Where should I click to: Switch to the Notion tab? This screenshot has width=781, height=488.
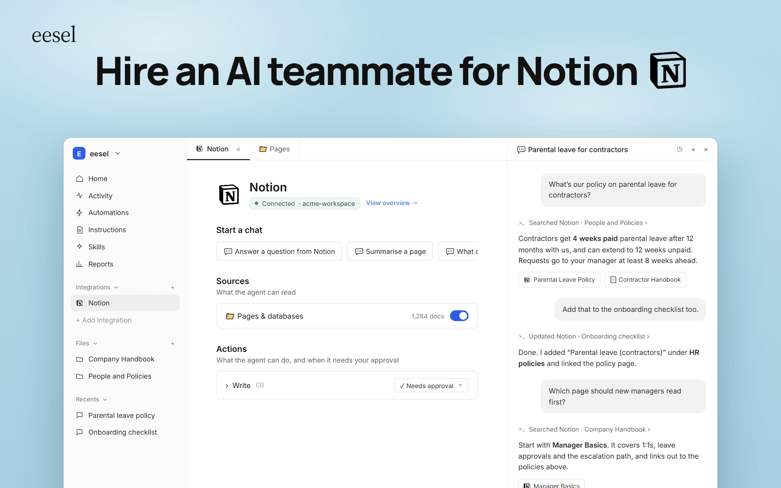pos(218,149)
